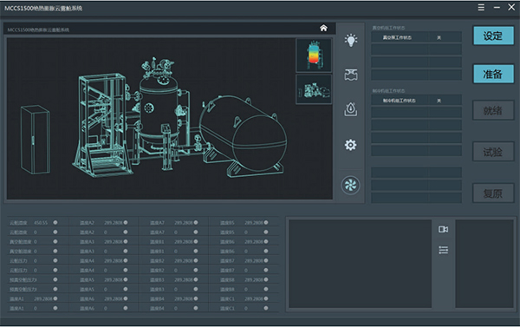
Task: Click the 289.2808 value of 温度C1
Action: (x=254, y=298)
